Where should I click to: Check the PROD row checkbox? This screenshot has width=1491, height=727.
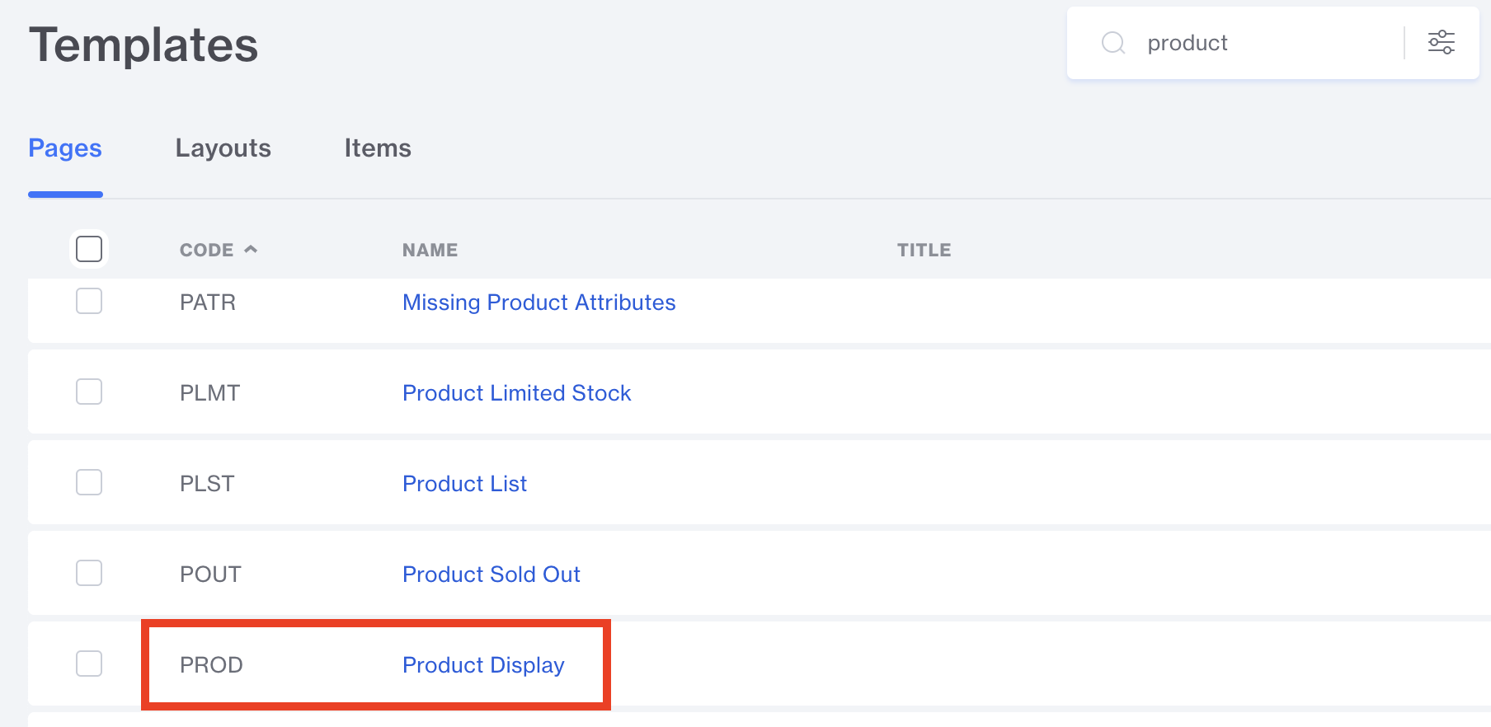click(89, 664)
